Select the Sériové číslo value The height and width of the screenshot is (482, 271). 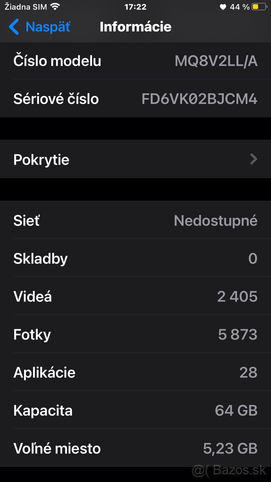click(x=199, y=99)
